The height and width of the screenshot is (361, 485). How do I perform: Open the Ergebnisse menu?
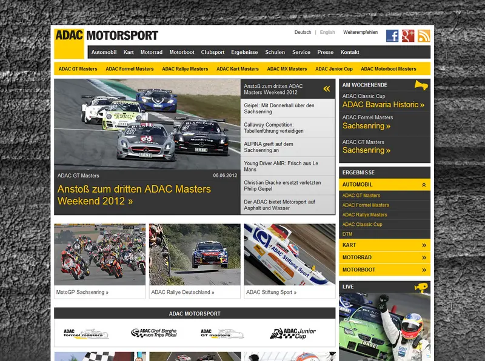244,52
